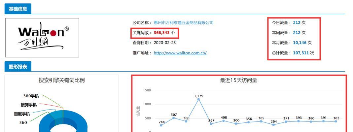Open the 基础信息 section tab

18,9
